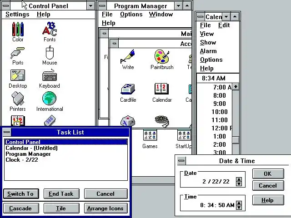Click the 1:00 row in Calendar
The image size is (291, 218).
[214, 136]
